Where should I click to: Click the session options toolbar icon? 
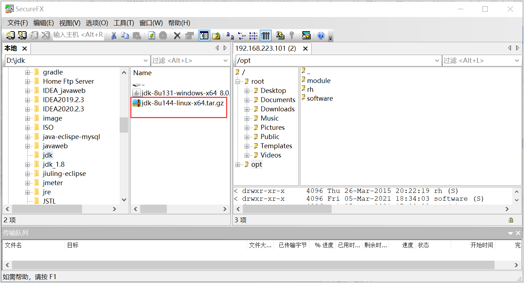(306, 35)
